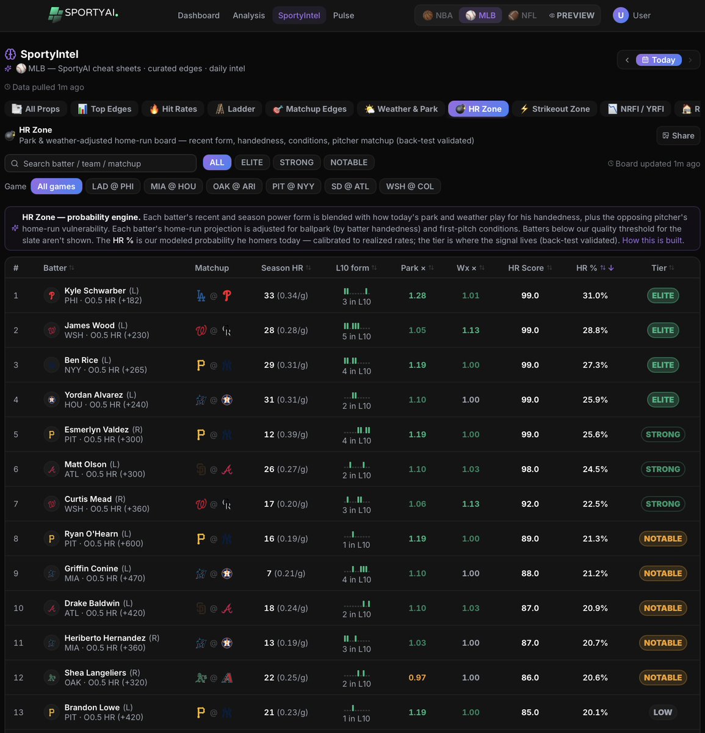Open the Pulse nav item
The width and height of the screenshot is (705, 733).
(344, 15)
